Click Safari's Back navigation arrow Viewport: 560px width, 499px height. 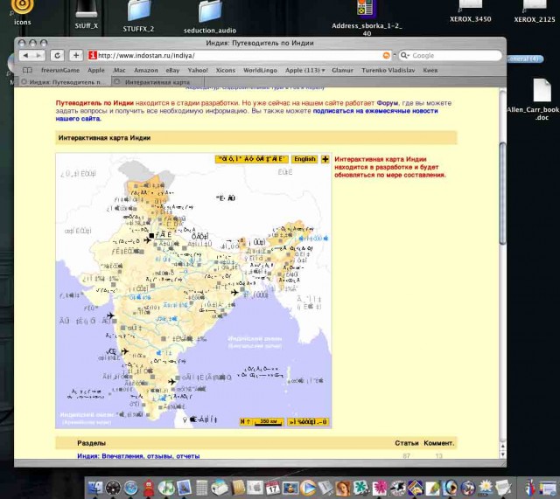click(x=25, y=55)
